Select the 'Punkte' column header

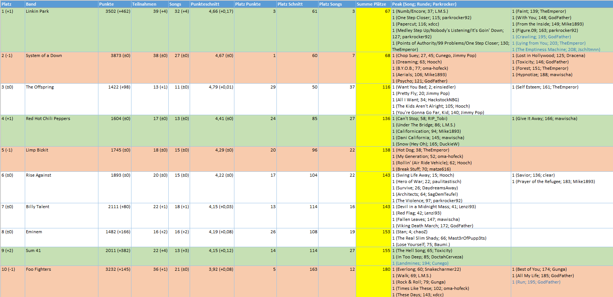pyautogui.click(x=115, y=4)
